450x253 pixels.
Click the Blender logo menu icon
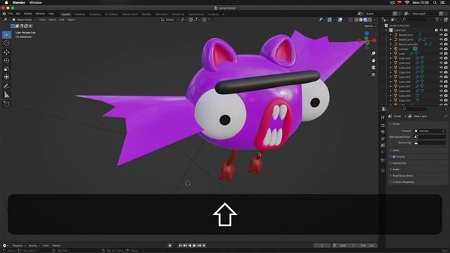coord(4,14)
